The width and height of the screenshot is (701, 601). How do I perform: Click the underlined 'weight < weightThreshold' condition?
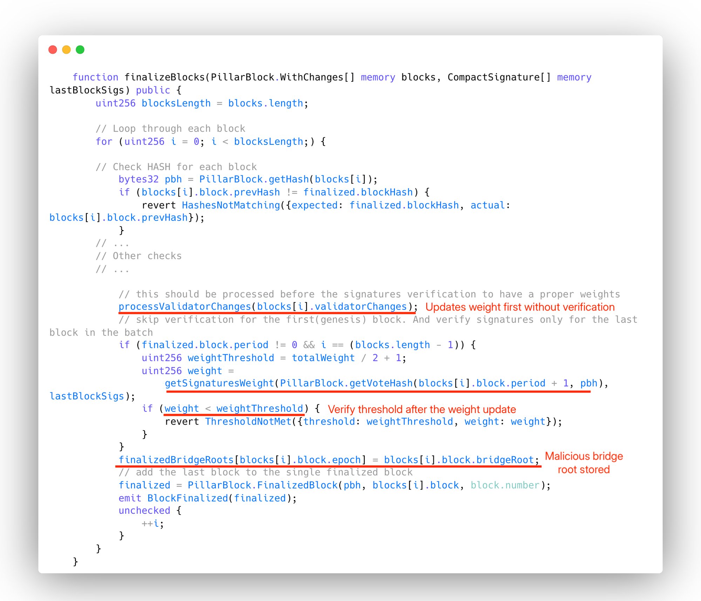233,409
